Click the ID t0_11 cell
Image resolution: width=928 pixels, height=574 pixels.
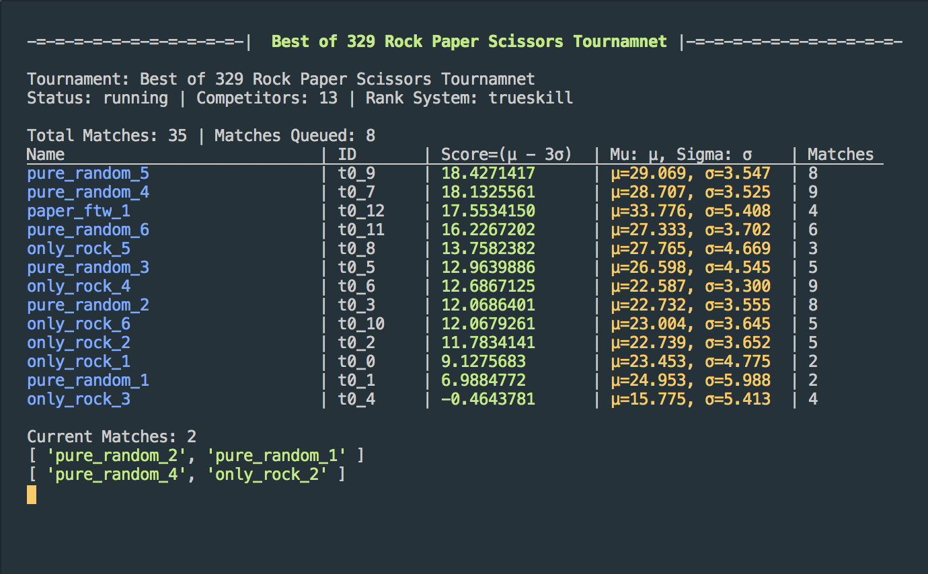[x=361, y=230]
